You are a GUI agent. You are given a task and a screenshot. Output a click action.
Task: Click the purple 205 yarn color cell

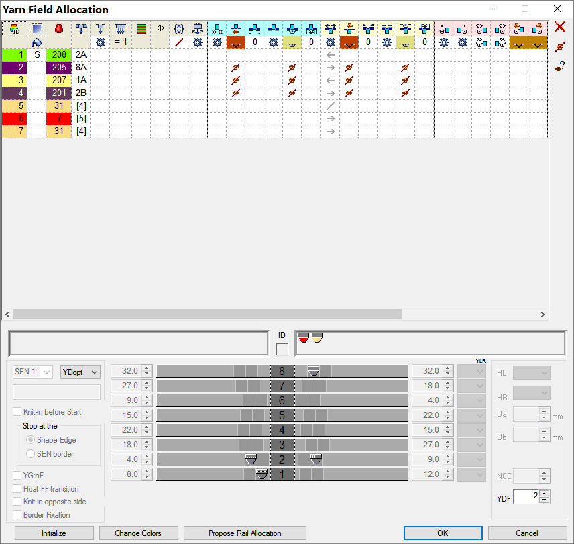pos(58,68)
